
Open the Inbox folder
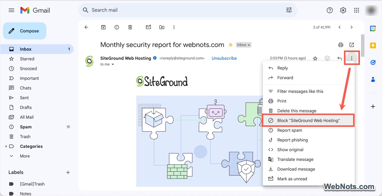37,49
